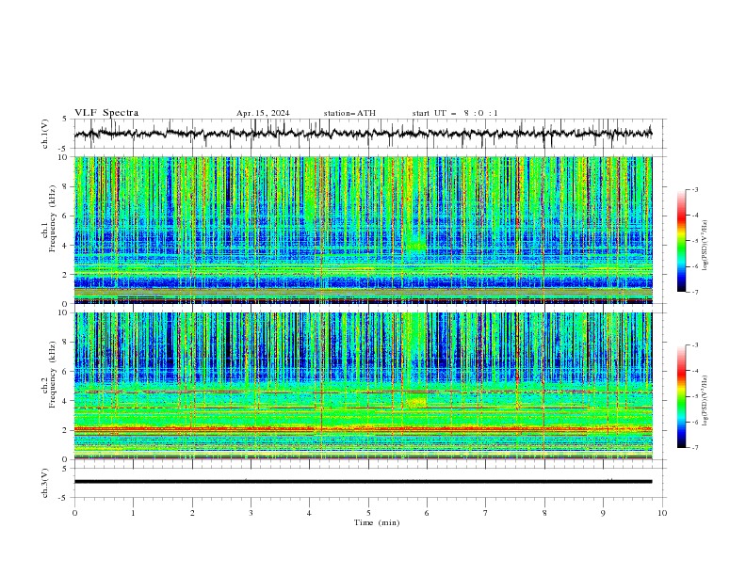Click the date "Apr. 15, 2024"

pos(263,113)
